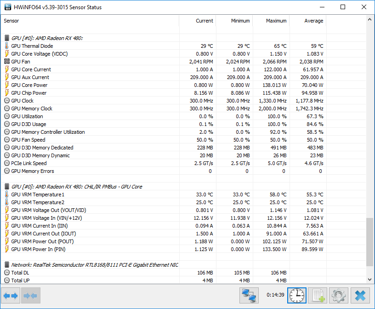Click the 1,742.3 MHz average memory clock value

pyautogui.click(x=309, y=109)
